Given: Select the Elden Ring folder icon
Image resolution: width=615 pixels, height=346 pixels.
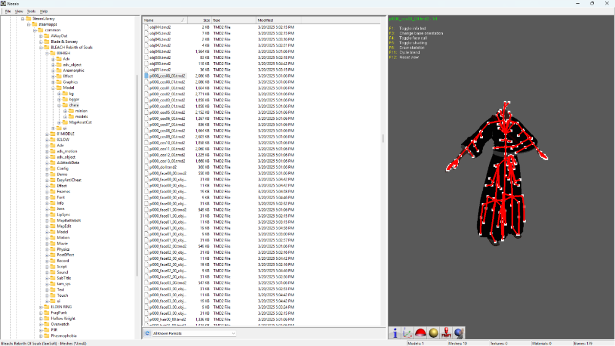Looking at the screenshot, I should point(46,307).
